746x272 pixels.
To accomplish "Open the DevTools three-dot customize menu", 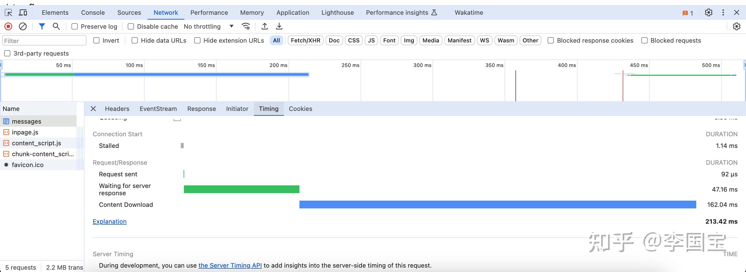I will tap(723, 12).
